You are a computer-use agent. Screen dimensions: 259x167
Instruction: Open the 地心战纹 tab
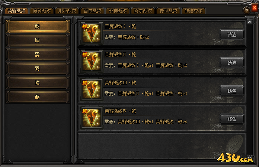67,11
